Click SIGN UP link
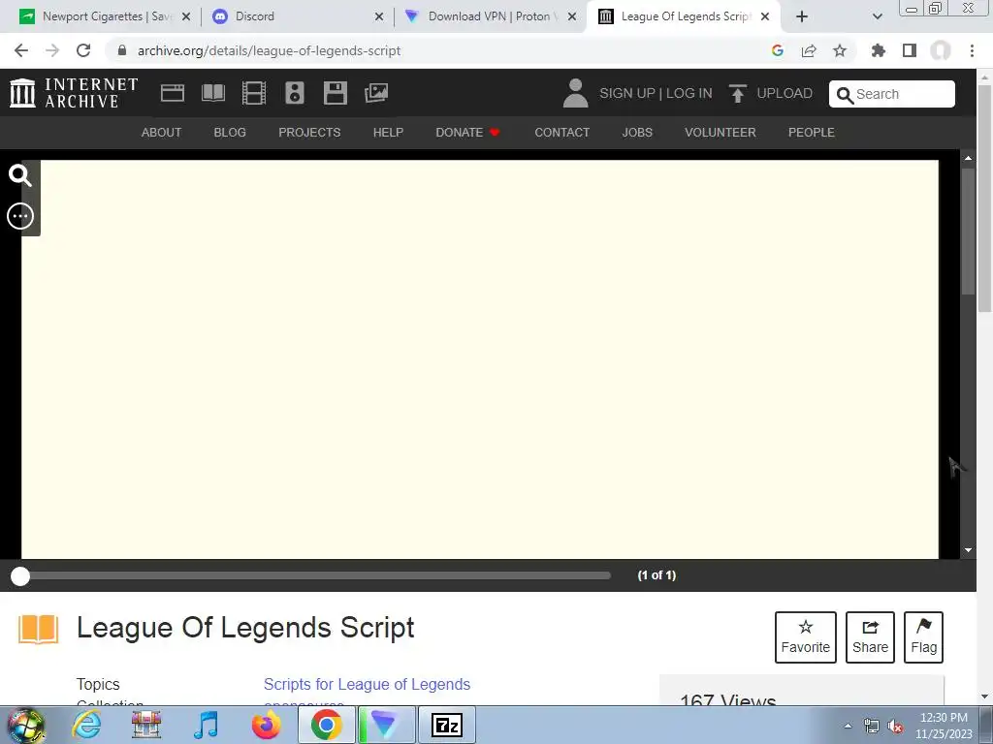 [x=627, y=93]
